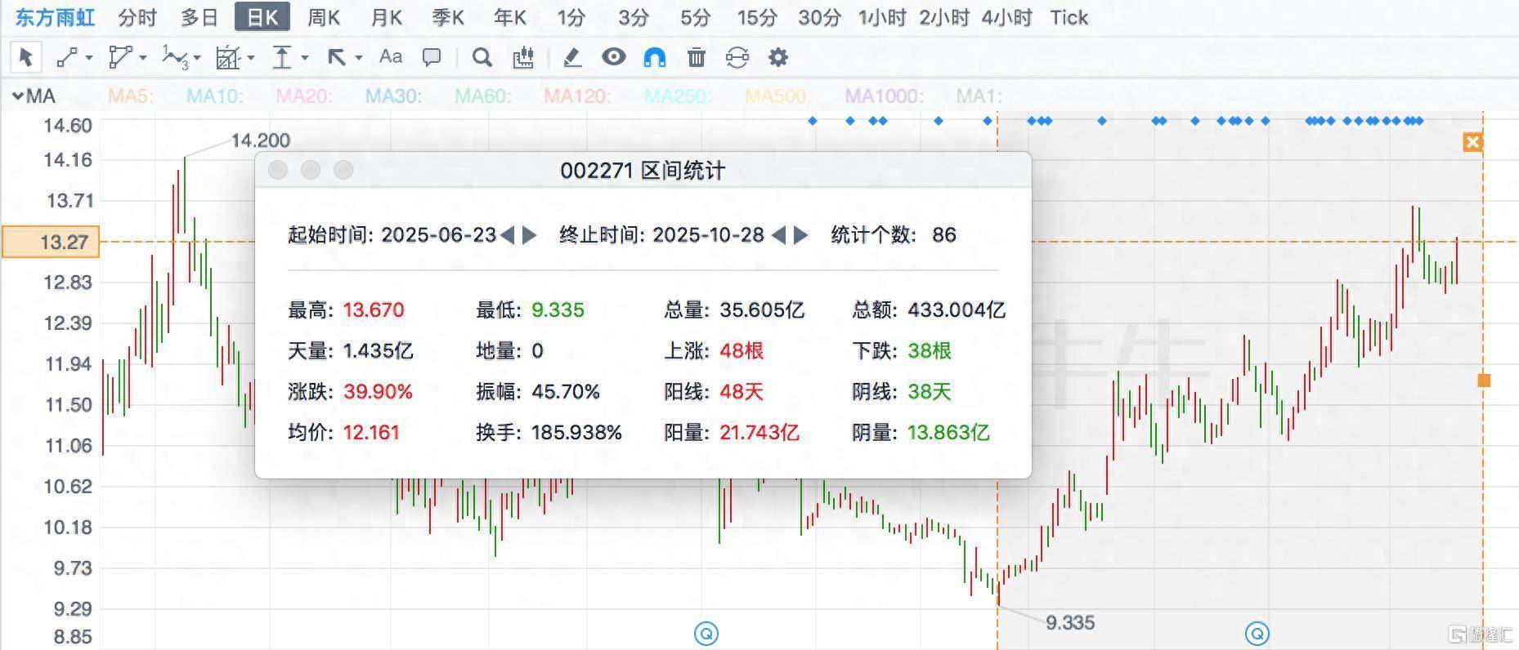Switch to the 周K weekly chart tab

(324, 17)
